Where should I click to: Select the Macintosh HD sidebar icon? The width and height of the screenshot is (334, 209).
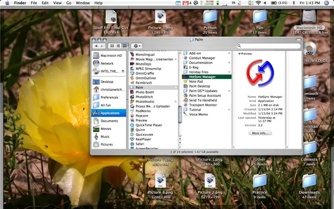pyautogui.click(x=96, y=56)
